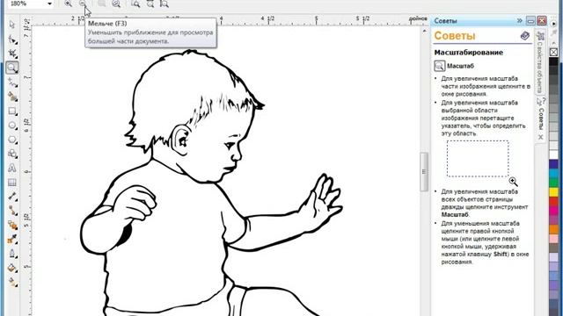Select the Interactive Blend effects tool
The width and height of the screenshot is (563, 316).
(12, 225)
